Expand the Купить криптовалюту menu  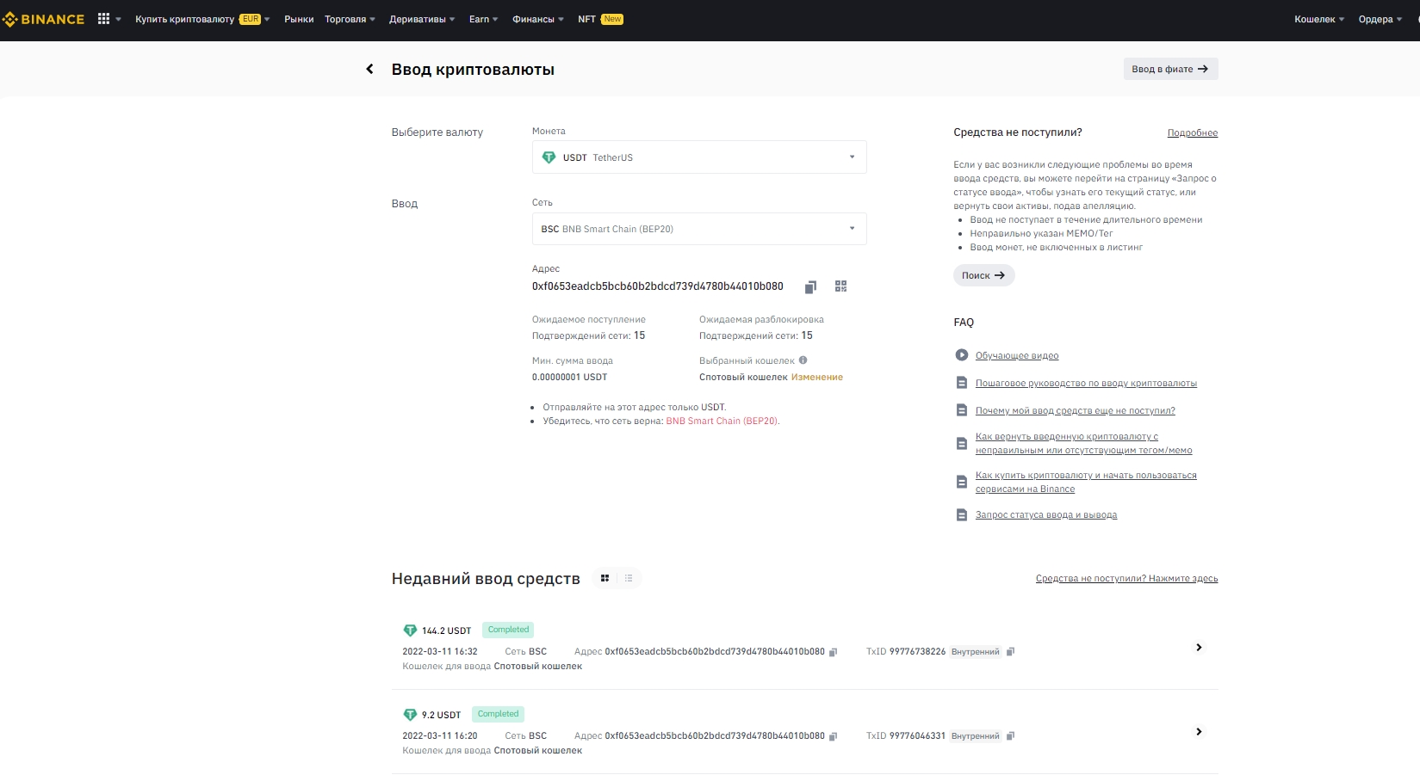(x=202, y=19)
